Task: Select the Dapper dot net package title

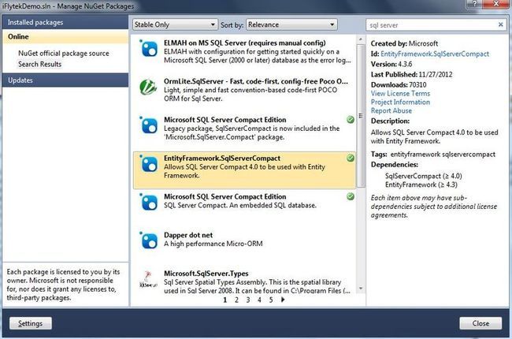Action: coord(188,235)
